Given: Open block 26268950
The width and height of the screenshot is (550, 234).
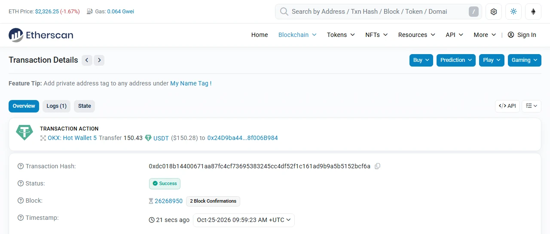Looking at the screenshot, I should pos(168,201).
